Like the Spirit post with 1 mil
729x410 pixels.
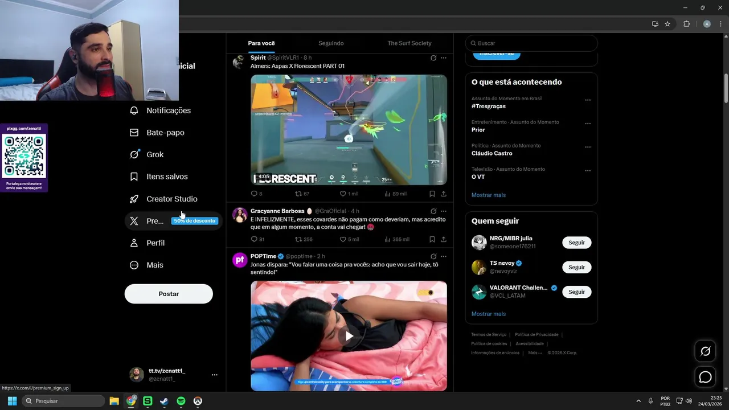349,194
